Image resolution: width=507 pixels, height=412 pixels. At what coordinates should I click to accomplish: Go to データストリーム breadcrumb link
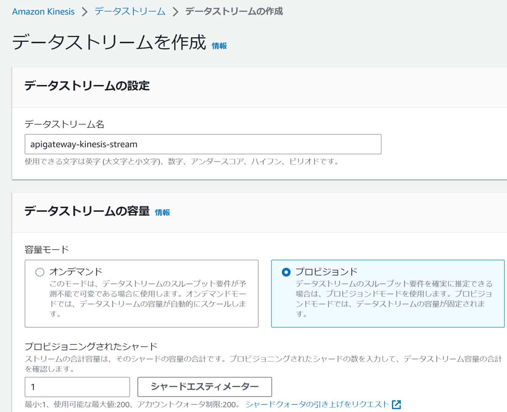click(130, 11)
